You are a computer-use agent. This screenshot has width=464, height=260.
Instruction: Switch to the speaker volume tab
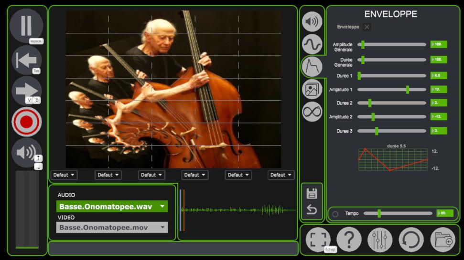pyautogui.click(x=312, y=21)
